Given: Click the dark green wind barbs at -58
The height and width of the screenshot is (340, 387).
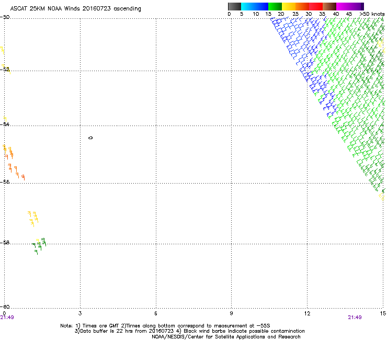Looking at the screenshot, I should 39,246.
